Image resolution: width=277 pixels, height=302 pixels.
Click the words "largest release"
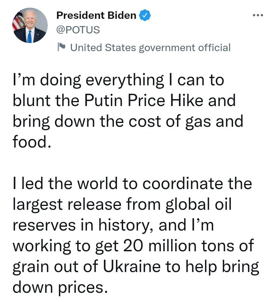point(67,205)
